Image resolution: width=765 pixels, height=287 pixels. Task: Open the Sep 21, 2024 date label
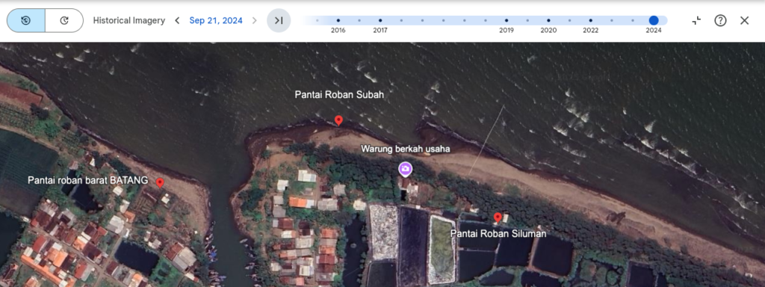coord(216,20)
